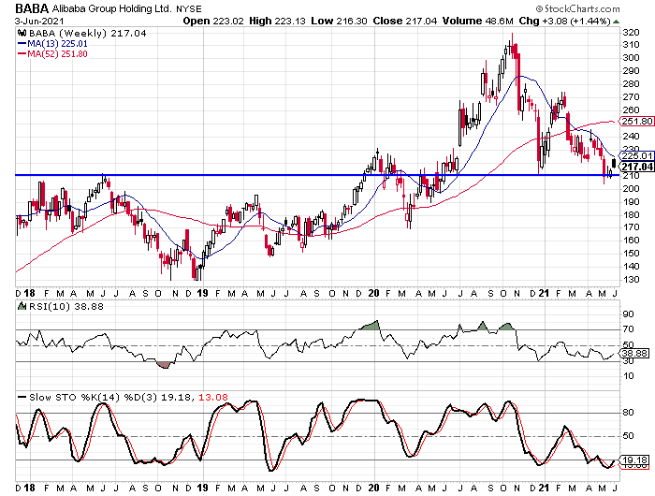Click the 38.88 RSI value tag
Viewport: 655px width, 496px height.
coord(634,354)
